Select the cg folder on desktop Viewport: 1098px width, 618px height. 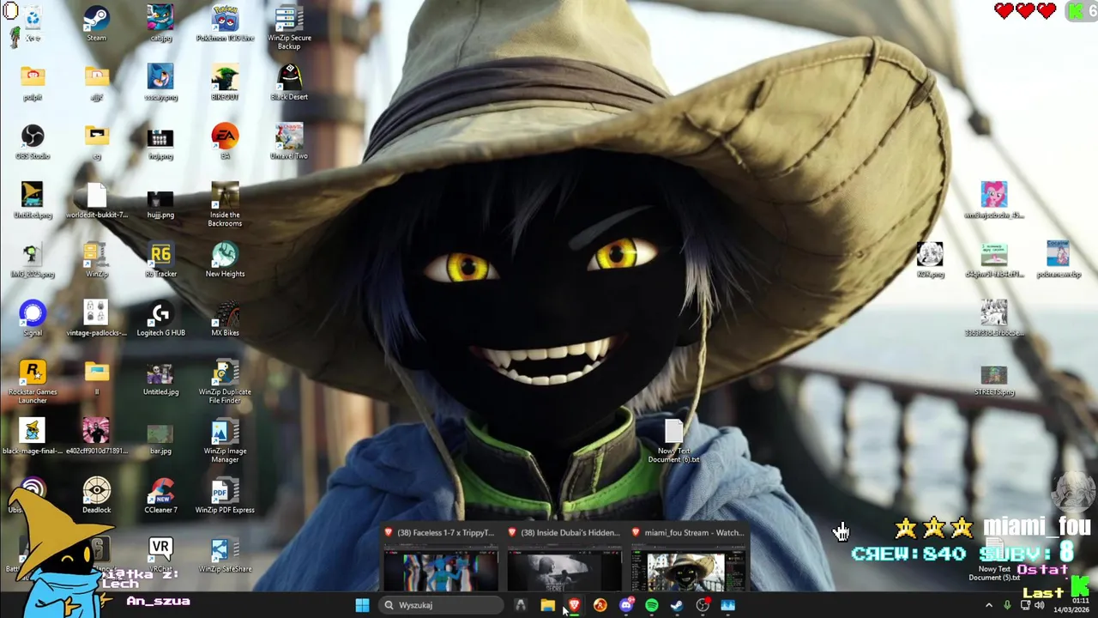96,142
